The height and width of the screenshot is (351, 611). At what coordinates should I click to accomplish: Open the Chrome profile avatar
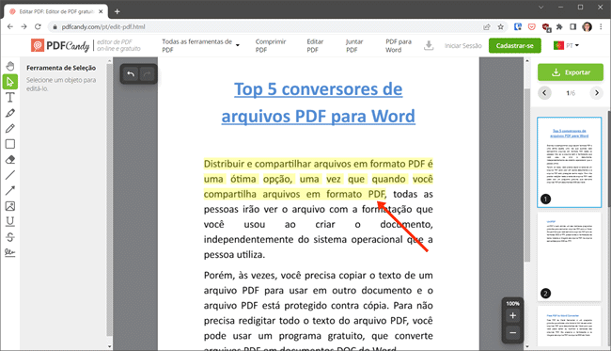point(587,27)
